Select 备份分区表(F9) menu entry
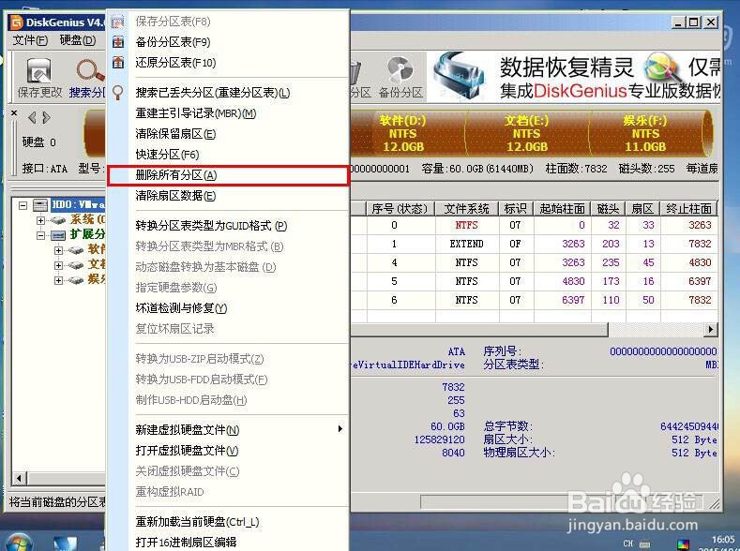 [x=173, y=42]
